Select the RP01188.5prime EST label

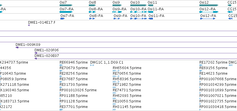click(74, 96)
